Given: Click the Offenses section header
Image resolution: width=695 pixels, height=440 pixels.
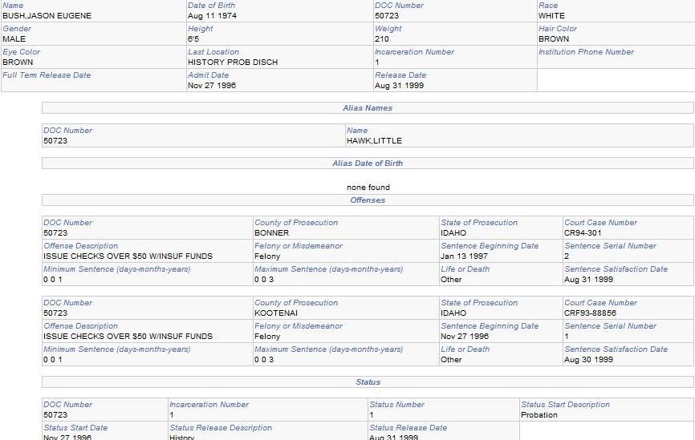Looking at the screenshot, I should point(368,200).
